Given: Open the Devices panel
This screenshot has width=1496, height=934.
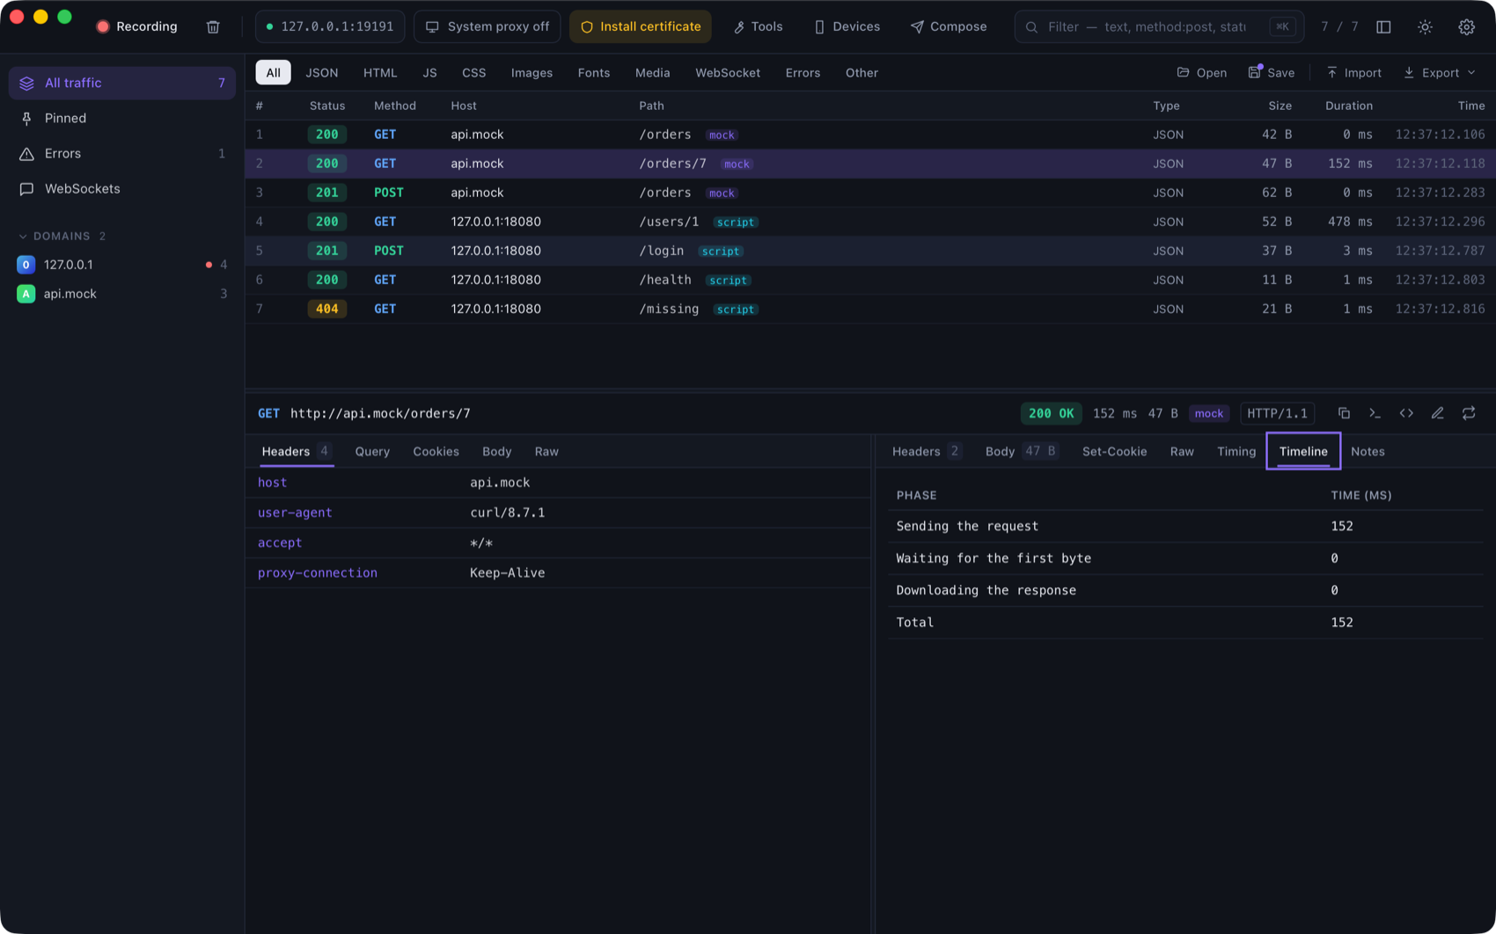Looking at the screenshot, I should tap(847, 26).
